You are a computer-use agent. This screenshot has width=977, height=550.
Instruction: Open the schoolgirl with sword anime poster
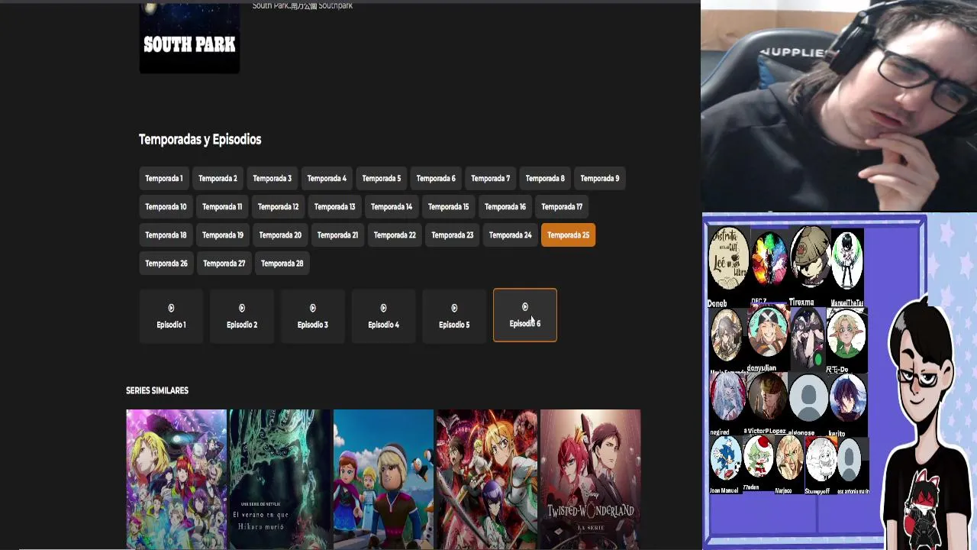coord(487,480)
